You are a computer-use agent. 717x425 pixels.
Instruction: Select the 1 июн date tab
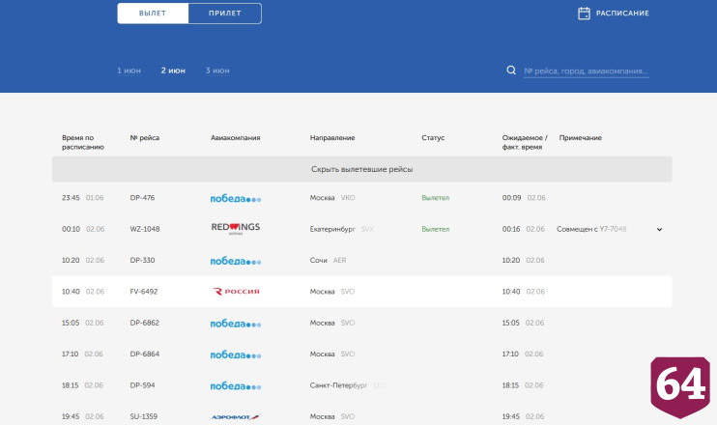129,71
